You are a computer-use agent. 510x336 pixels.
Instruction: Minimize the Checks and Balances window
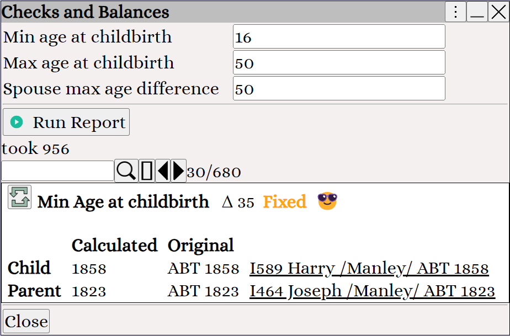click(x=477, y=12)
